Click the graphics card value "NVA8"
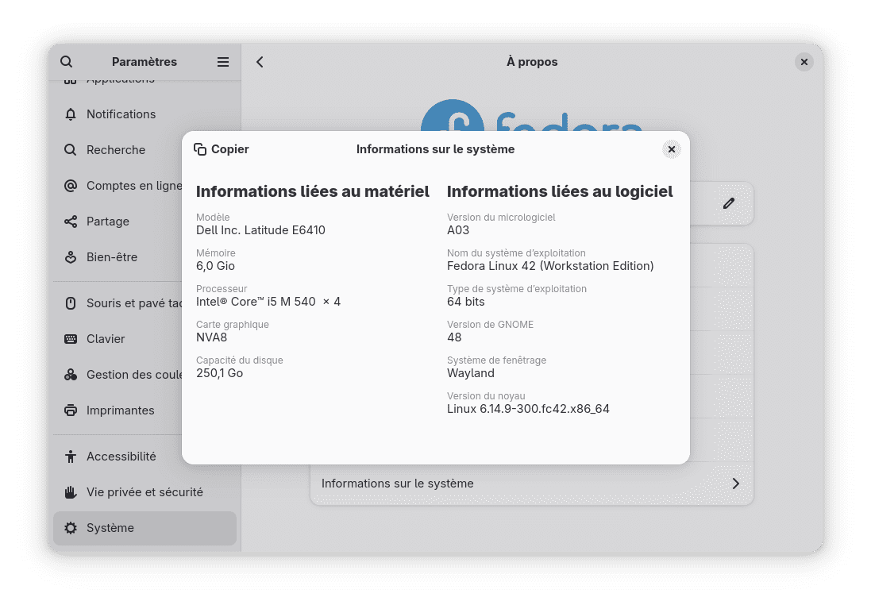 coord(212,337)
